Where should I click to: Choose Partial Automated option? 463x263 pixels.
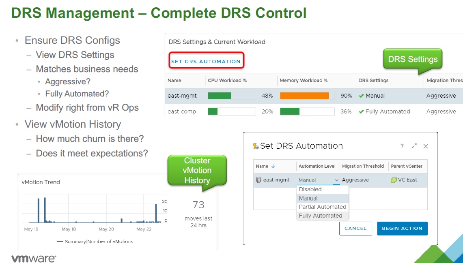tap(323, 207)
